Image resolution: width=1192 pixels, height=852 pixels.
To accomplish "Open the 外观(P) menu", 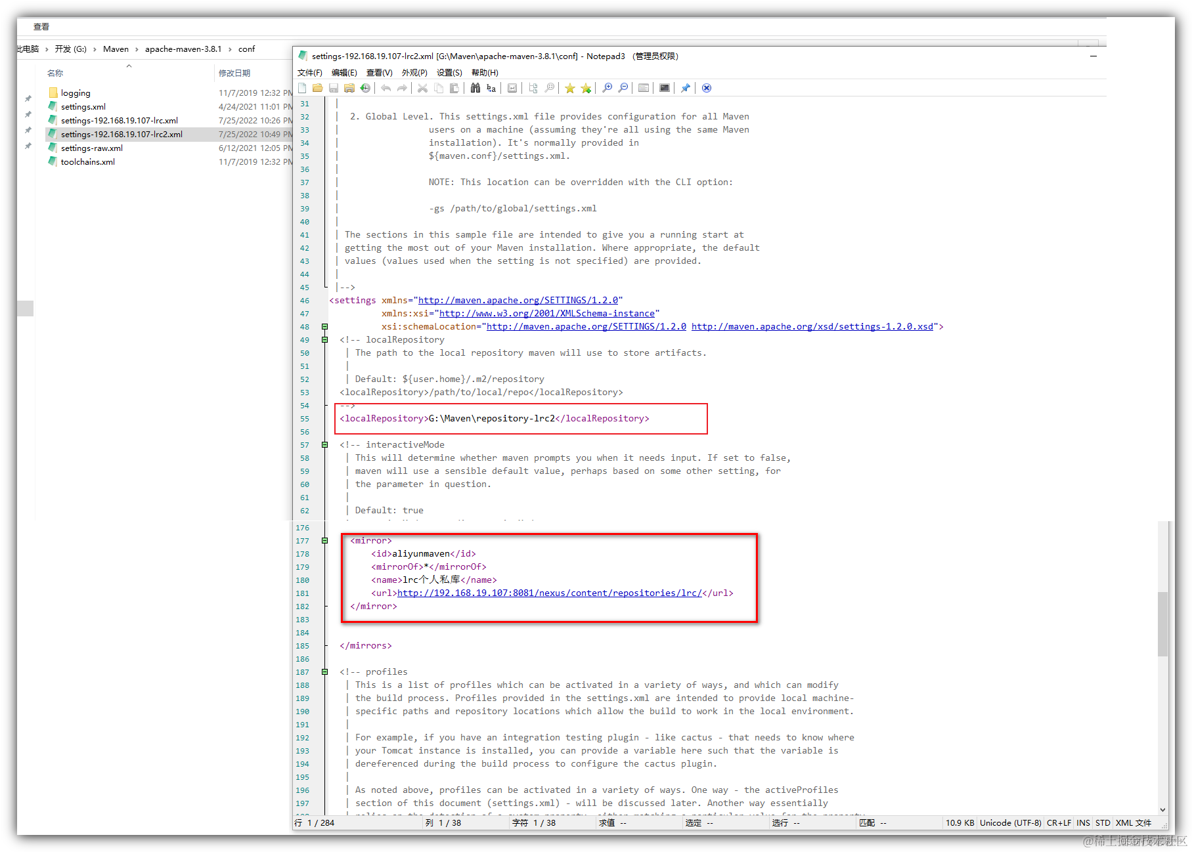I will pos(414,73).
